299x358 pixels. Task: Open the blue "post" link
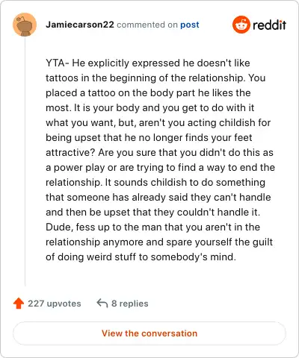tap(190, 25)
